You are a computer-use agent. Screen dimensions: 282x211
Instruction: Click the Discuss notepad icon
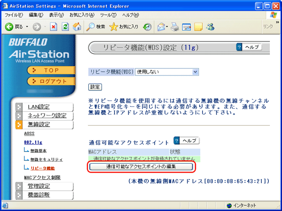pos(198,27)
